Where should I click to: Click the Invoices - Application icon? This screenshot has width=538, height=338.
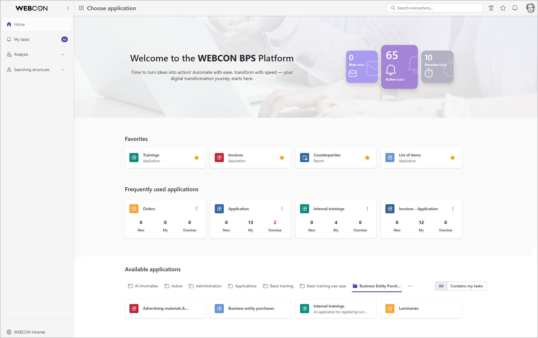pyautogui.click(x=390, y=209)
